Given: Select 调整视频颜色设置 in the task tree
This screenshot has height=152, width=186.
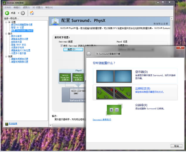Looking at the screenshot, I should click(20, 59).
